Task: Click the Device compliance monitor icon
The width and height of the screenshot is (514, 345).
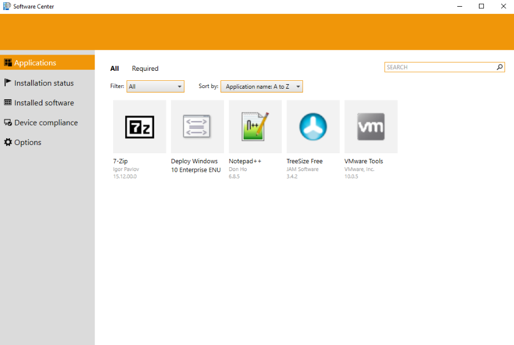Action: pyautogui.click(x=8, y=122)
